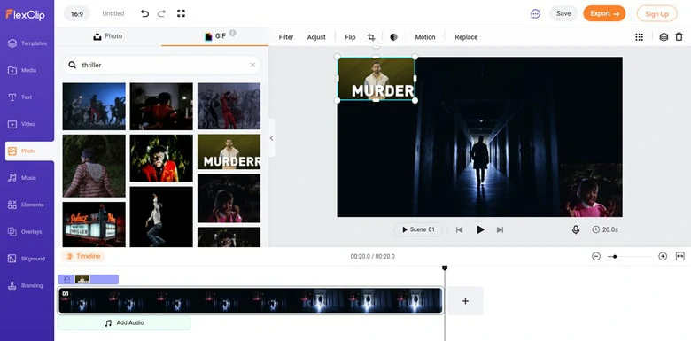Select the werewolf red jacket GIF thumbnail

pyautogui.click(x=161, y=159)
